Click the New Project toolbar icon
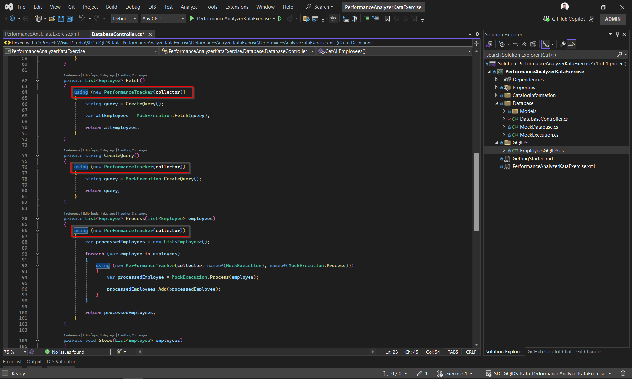This screenshot has width=632, height=379. pos(39,19)
